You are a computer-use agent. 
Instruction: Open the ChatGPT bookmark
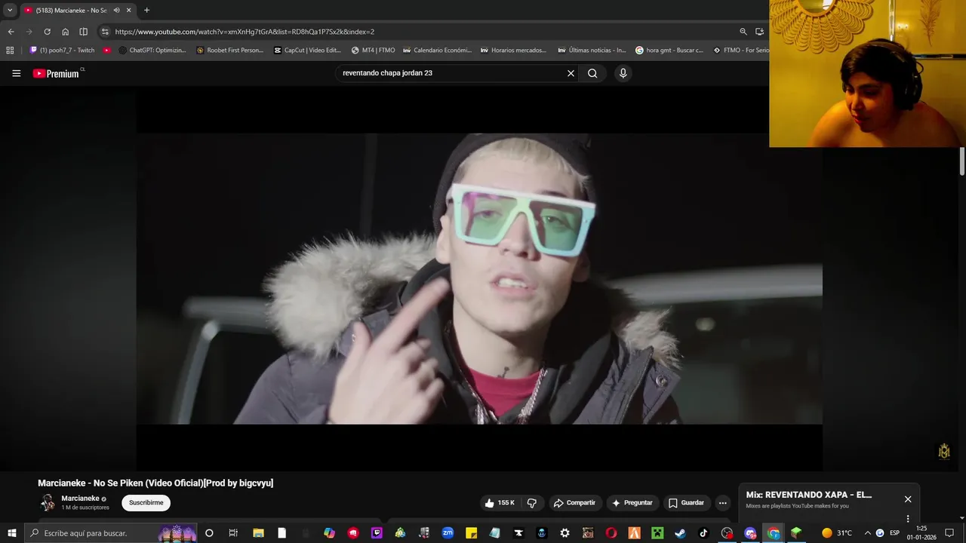[x=152, y=51]
